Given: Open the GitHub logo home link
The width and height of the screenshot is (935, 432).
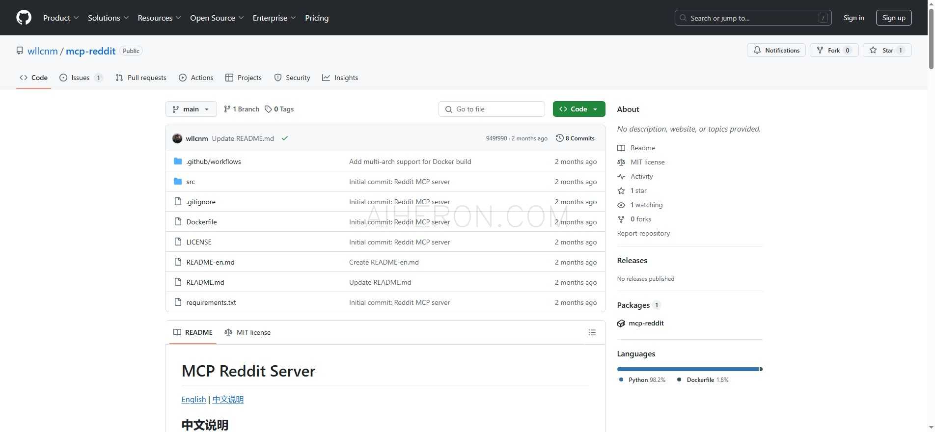Looking at the screenshot, I should tap(24, 18).
